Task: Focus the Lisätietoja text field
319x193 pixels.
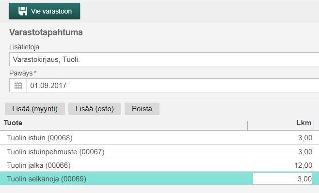Action: click(x=164, y=59)
